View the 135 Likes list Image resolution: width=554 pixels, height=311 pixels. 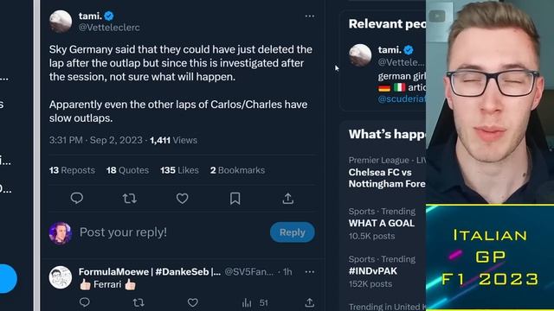click(179, 170)
